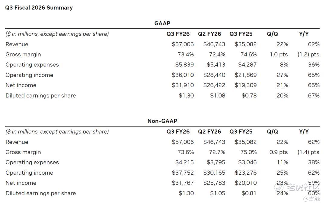Click the Non-GAAP table title
The image size is (326, 206).
point(162,121)
